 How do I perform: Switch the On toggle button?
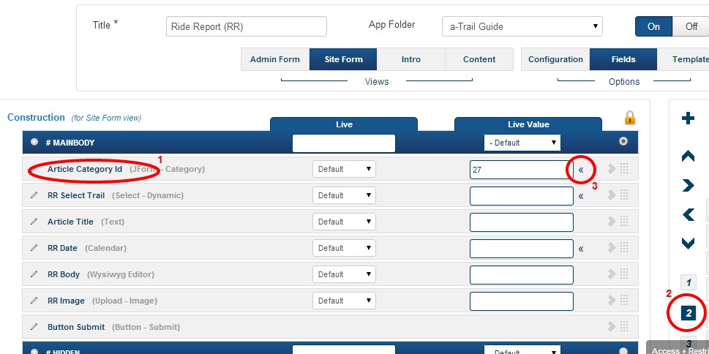[653, 26]
